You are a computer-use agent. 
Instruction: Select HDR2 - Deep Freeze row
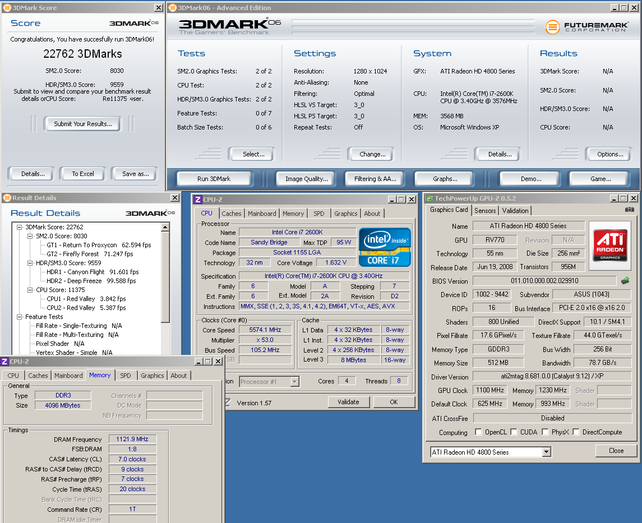tap(91, 281)
